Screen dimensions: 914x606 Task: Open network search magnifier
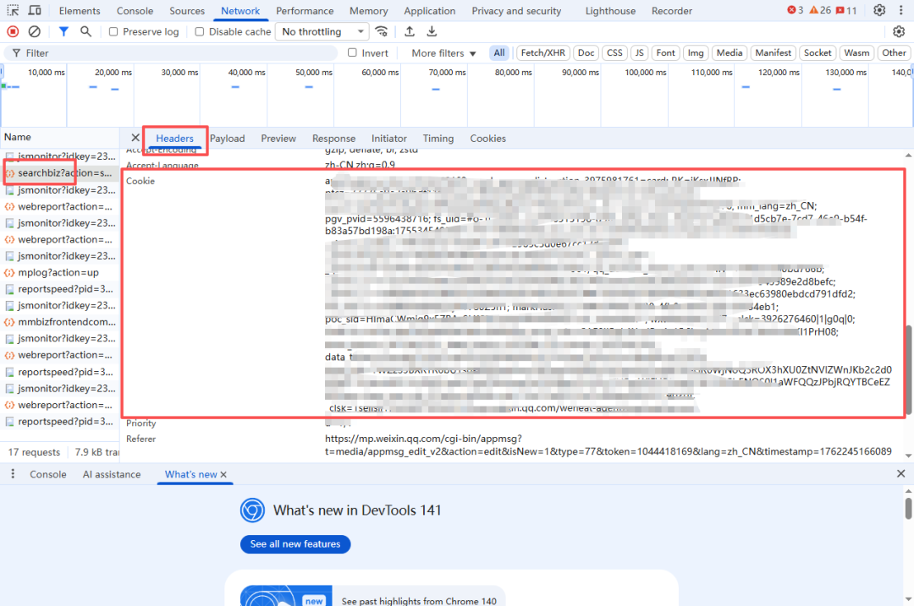(85, 31)
